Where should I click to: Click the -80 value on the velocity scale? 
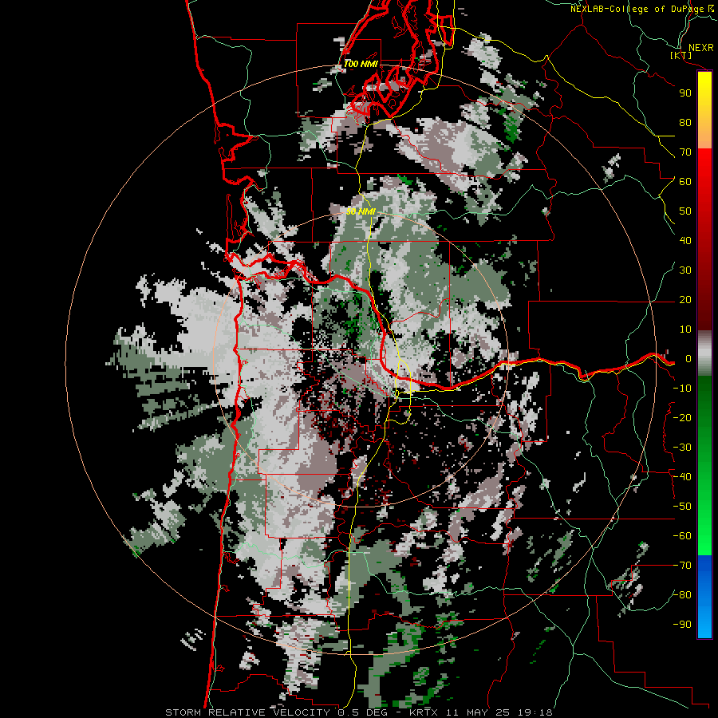click(x=682, y=595)
